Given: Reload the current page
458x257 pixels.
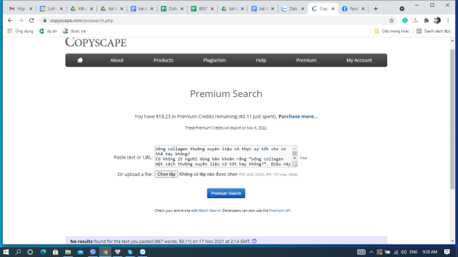Looking at the screenshot, I should click(x=31, y=20).
